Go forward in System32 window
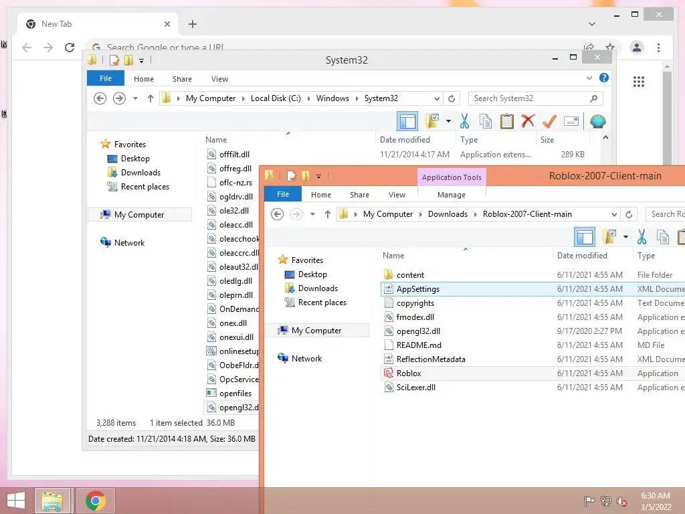The image size is (685, 514). point(119,98)
